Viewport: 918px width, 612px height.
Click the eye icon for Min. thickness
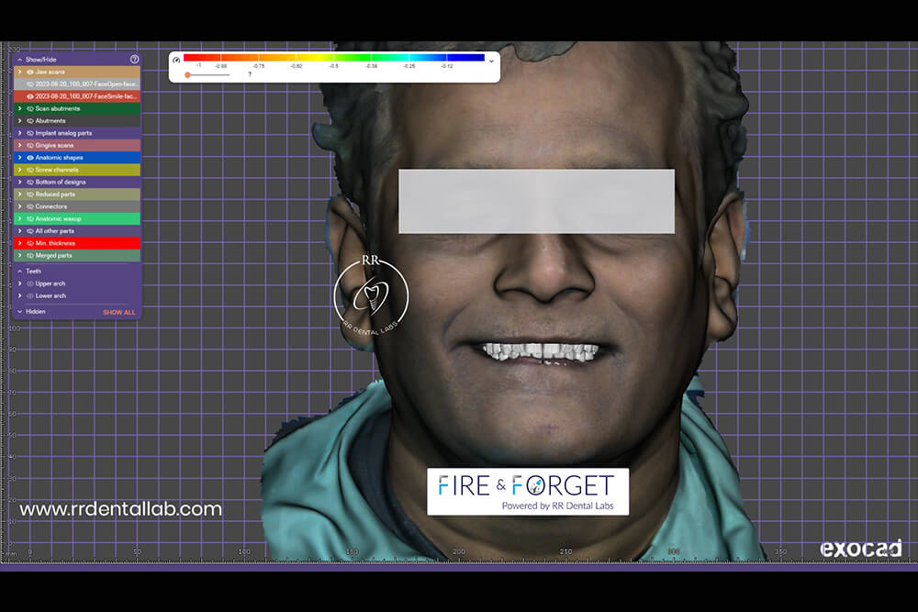click(x=30, y=243)
